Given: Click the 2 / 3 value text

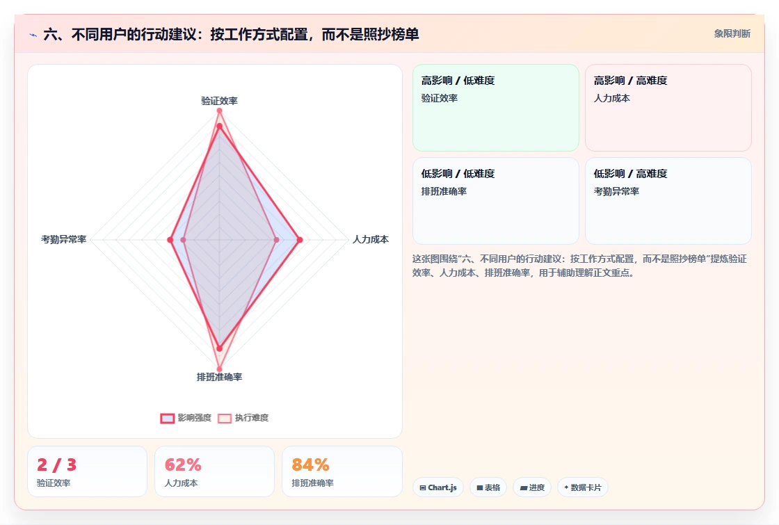Looking at the screenshot, I should pyautogui.click(x=56, y=465).
